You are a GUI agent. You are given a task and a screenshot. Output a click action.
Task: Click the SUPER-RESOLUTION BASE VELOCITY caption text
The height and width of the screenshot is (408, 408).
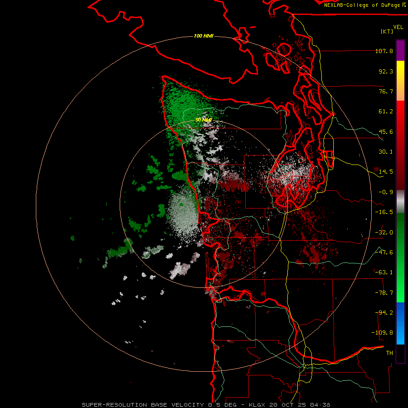143,405
